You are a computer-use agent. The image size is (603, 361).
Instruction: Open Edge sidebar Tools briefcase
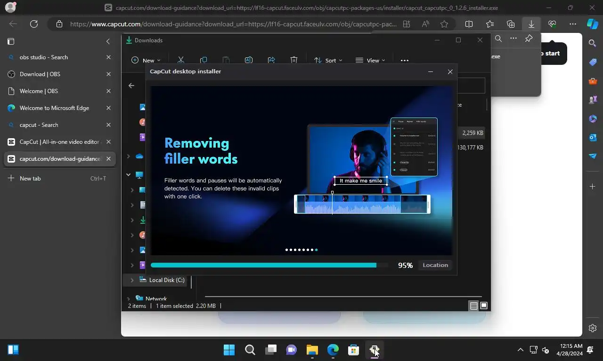[x=593, y=81]
